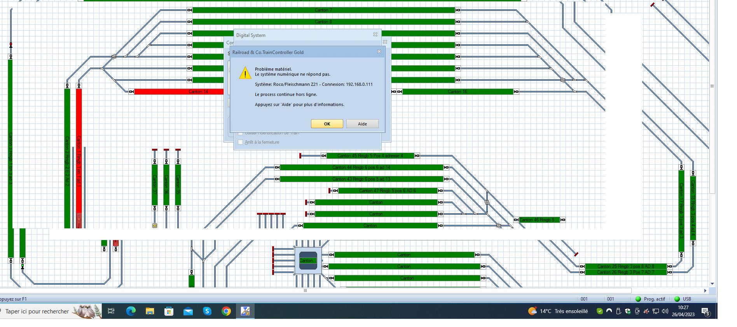Select red vertical block Canton 1 Rmgb 1
Screen dimensions: 737x327
[x=79, y=158]
